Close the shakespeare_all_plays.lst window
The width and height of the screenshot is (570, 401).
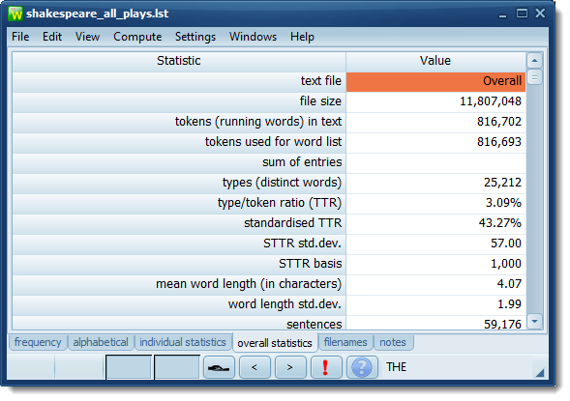tap(540, 14)
